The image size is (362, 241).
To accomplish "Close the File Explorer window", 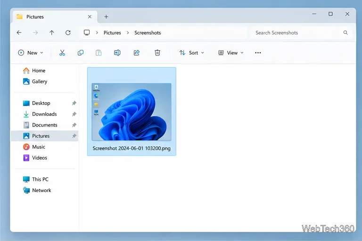I will [347, 14].
